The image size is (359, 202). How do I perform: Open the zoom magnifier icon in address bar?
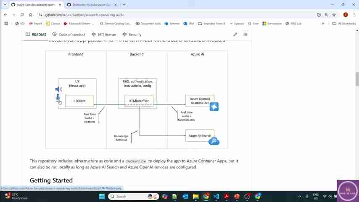click(326, 15)
